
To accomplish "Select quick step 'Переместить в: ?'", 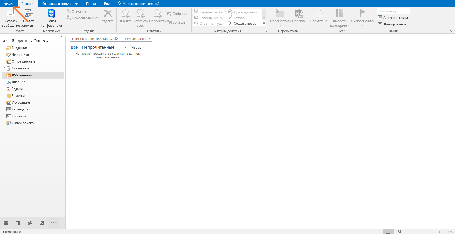I will click(210, 12).
